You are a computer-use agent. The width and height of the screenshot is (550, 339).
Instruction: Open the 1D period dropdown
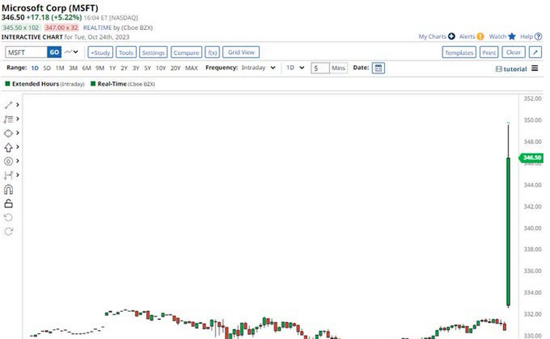point(295,68)
